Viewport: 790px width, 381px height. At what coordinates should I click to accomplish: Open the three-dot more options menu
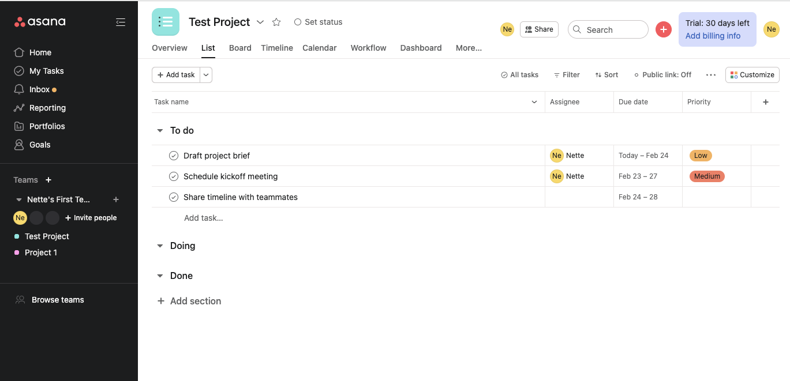[x=711, y=75]
